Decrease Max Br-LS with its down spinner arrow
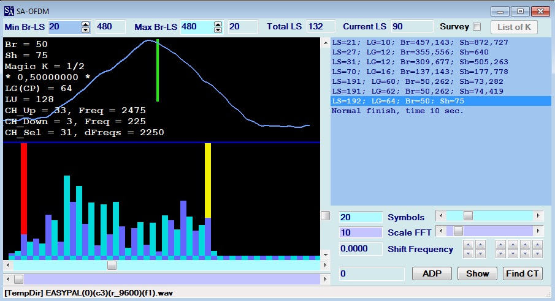555x301 pixels. point(218,30)
